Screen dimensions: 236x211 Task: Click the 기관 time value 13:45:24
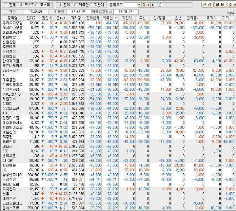point(36,12)
